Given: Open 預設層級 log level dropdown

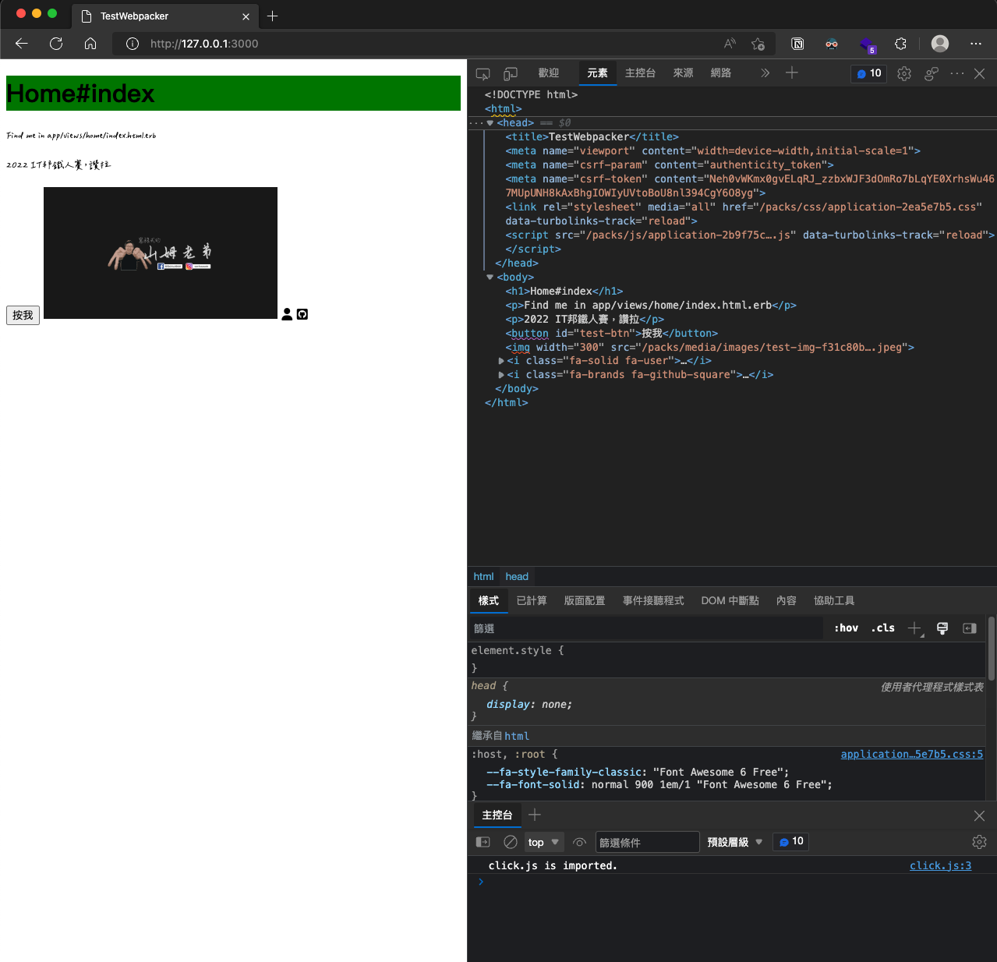Looking at the screenshot, I should [735, 842].
